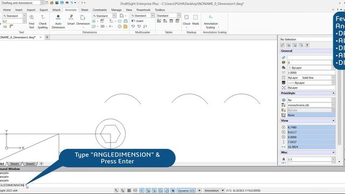
Task: Close the NONAME_0_Dimension1.dwg tab
Action: coord(40,37)
